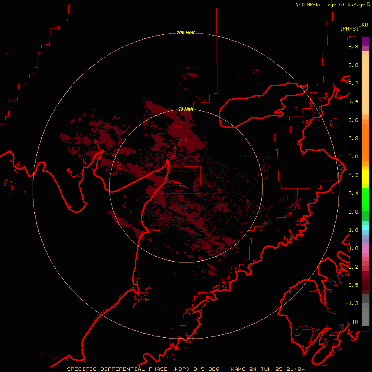Click the [PHAS] label above the color scale
Screen dimensions: 372x372
pyautogui.click(x=349, y=29)
